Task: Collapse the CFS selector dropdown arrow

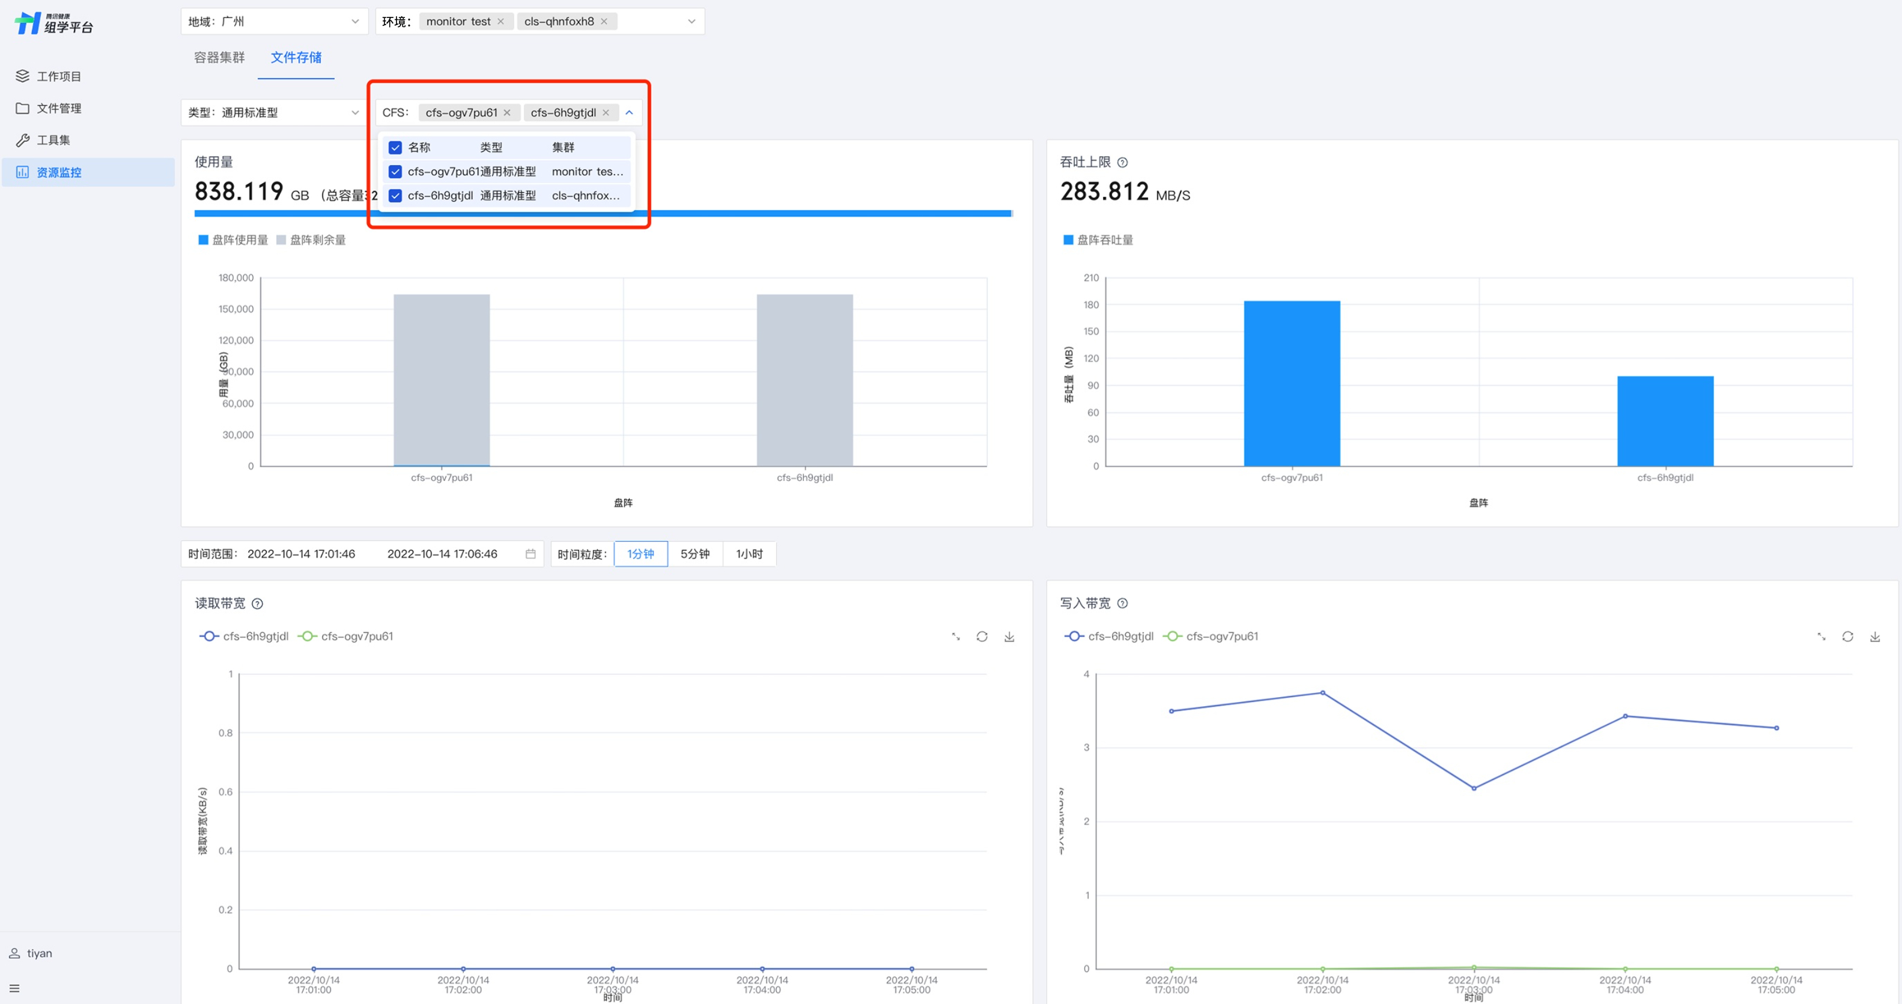Action: click(x=629, y=112)
